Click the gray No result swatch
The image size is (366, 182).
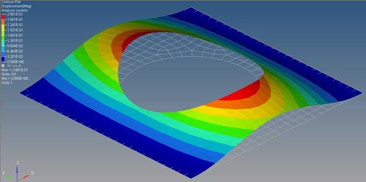[x=3, y=66]
